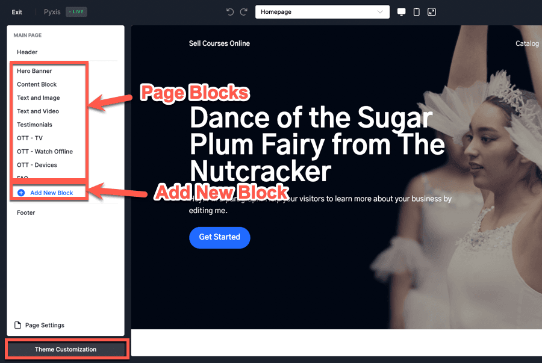Select the Hero Banner block
Screen dimensions: 542x363
tap(34, 71)
